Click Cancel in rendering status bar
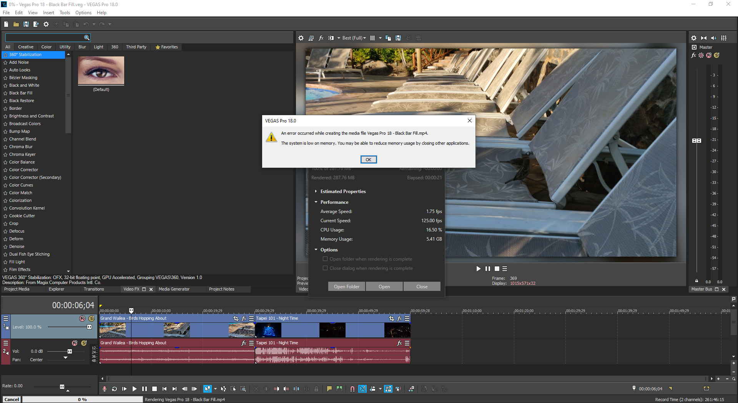Image resolution: width=738 pixels, height=403 pixels. (12, 400)
